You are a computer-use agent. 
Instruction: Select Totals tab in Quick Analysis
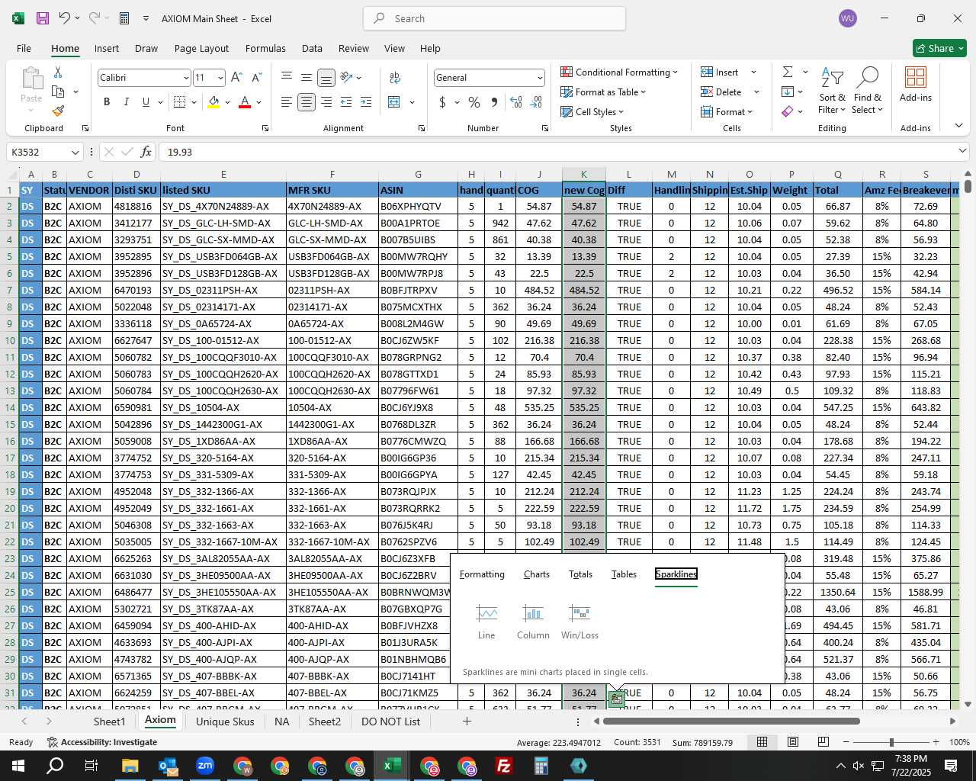(x=580, y=574)
